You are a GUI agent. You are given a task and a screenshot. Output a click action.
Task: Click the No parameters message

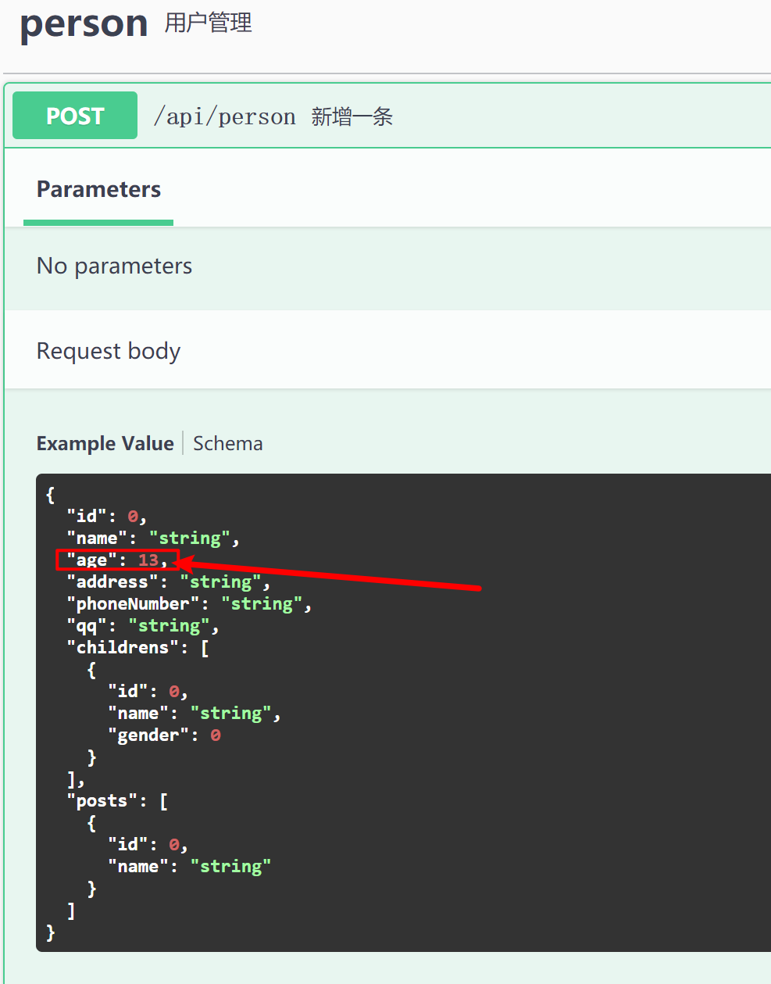coord(114,267)
